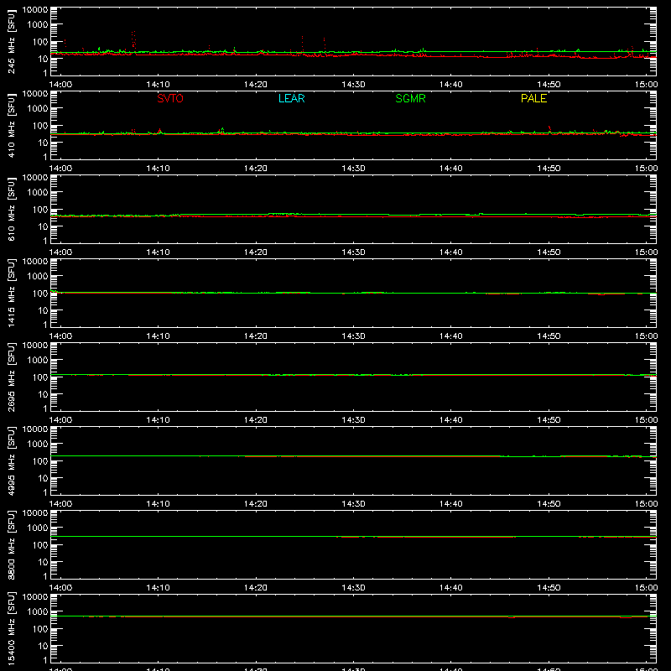
Task: Select the 610 MHz [SFU] axis title
Action: [12, 210]
